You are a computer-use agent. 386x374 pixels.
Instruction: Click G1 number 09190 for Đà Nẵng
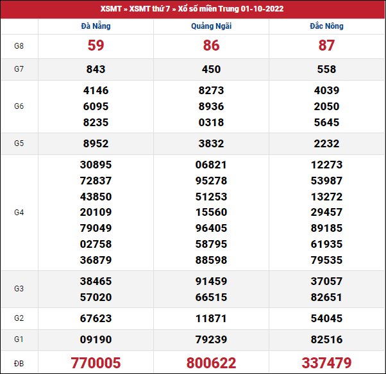coord(96,339)
